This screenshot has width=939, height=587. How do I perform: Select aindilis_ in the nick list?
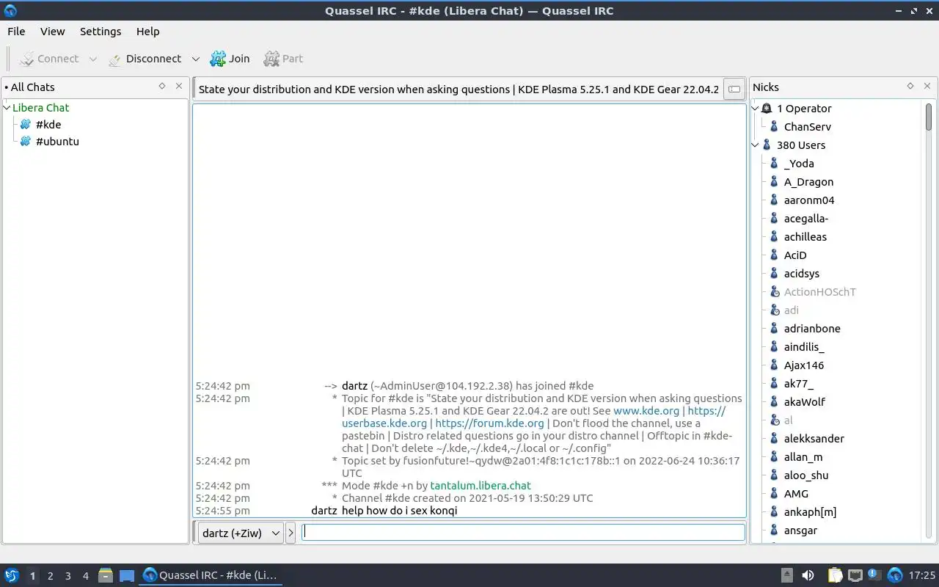click(x=804, y=347)
